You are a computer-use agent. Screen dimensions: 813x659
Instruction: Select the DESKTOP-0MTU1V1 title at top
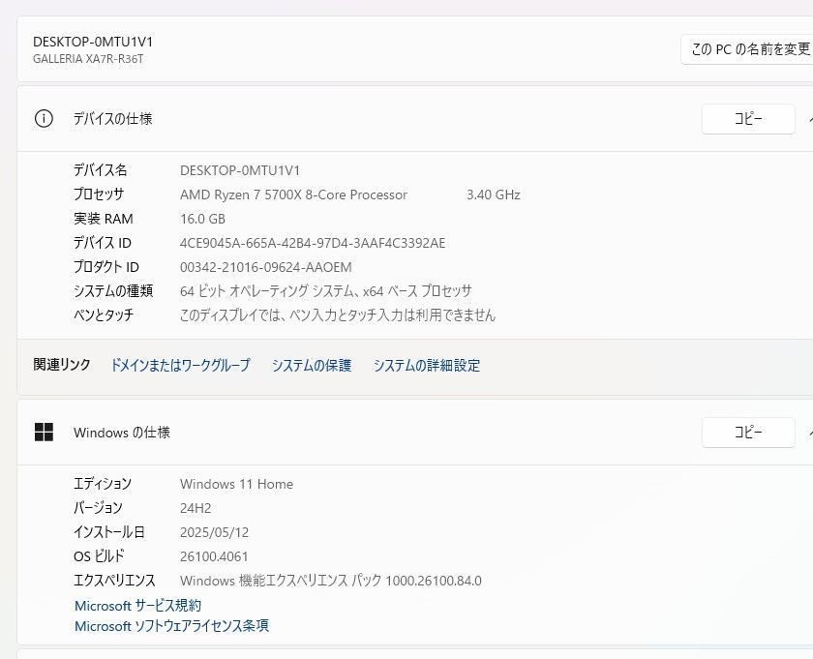(x=93, y=42)
